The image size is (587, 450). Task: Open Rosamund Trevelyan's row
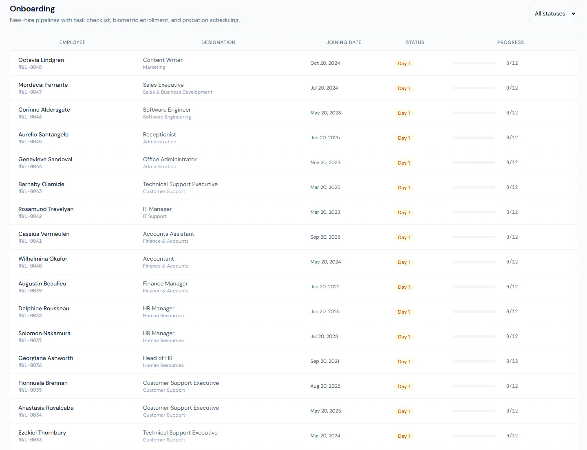[293, 212]
